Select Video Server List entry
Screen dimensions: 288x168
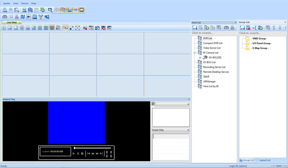[212, 48]
